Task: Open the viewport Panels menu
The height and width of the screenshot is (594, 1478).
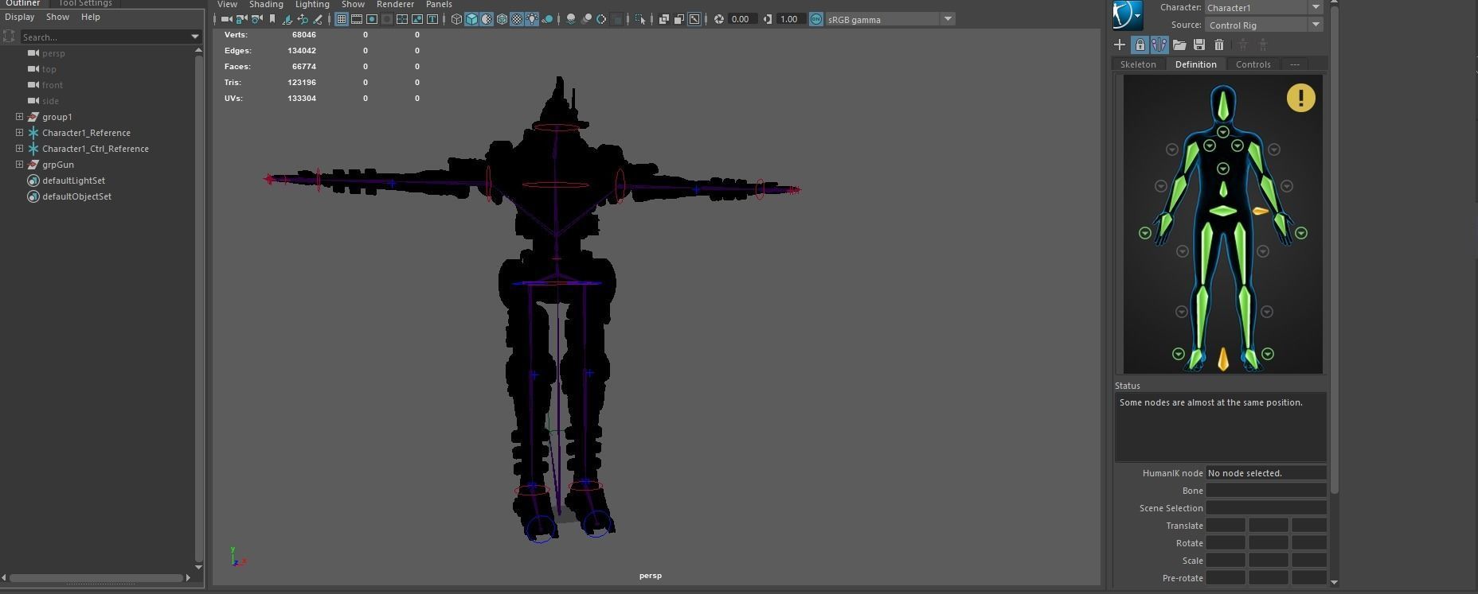Action: 439,5
